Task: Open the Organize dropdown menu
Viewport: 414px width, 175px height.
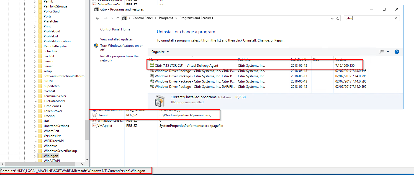Action: 160,52
